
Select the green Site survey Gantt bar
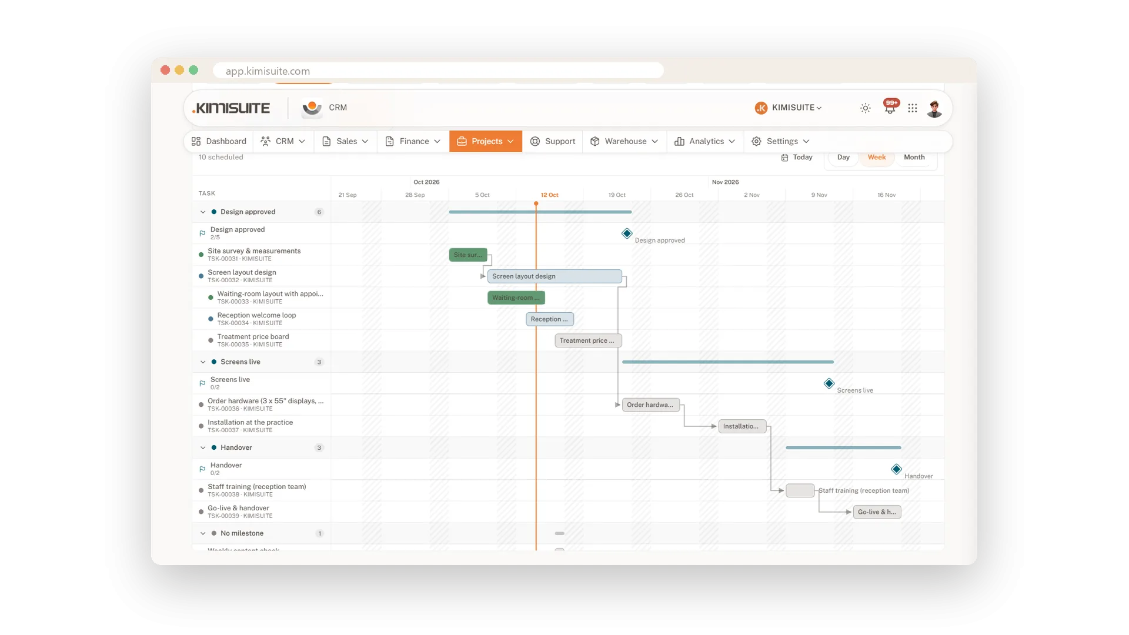[x=468, y=255]
